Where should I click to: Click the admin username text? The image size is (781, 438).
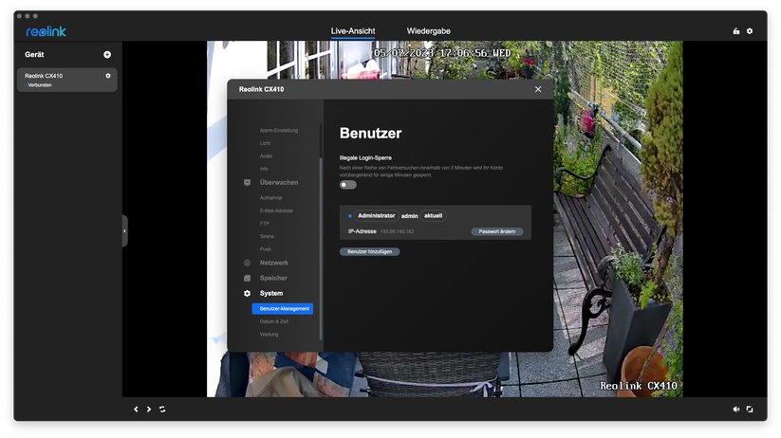(x=409, y=216)
